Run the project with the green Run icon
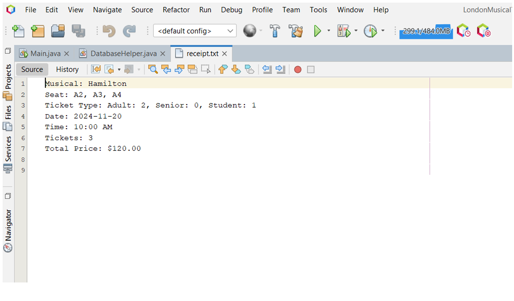Viewport: 514px width, 301px height. coord(318,31)
